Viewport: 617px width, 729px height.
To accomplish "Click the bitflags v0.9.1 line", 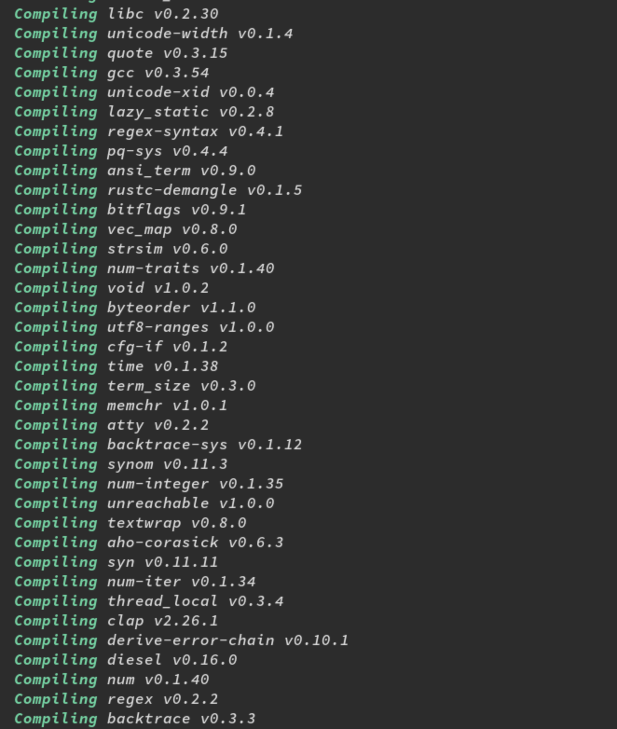I will (130, 209).
